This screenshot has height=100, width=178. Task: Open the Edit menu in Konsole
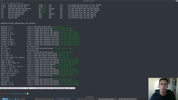(4, 3)
